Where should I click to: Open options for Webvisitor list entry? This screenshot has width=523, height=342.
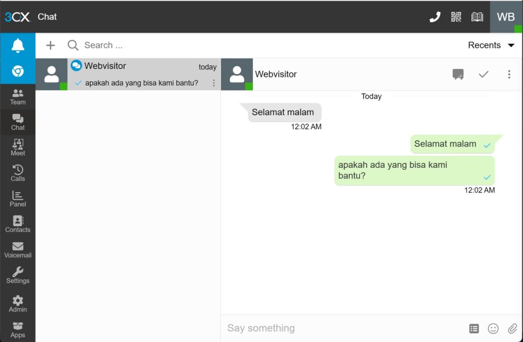point(214,83)
